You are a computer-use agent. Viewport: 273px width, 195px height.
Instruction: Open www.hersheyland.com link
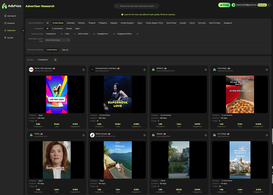click(x=166, y=71)
